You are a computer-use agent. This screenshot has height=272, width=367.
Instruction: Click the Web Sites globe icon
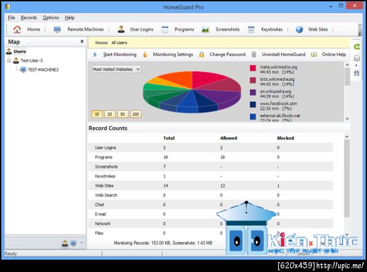299,29
